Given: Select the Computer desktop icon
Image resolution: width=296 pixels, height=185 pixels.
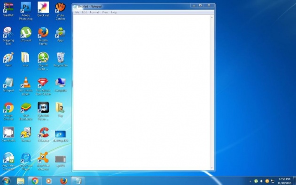Looking at the screenshot, I should (x=61, y=85).
